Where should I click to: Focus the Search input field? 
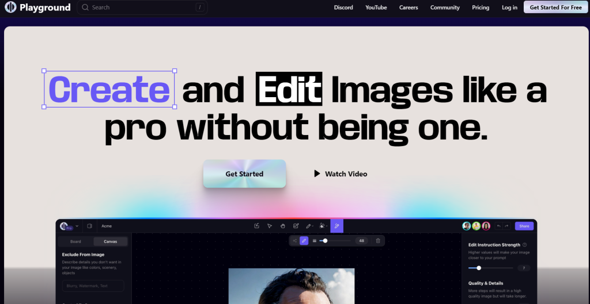coord(142,7)
